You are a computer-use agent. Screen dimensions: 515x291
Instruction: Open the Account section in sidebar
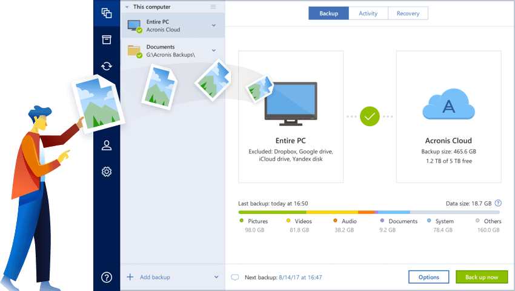pos(107,145)
